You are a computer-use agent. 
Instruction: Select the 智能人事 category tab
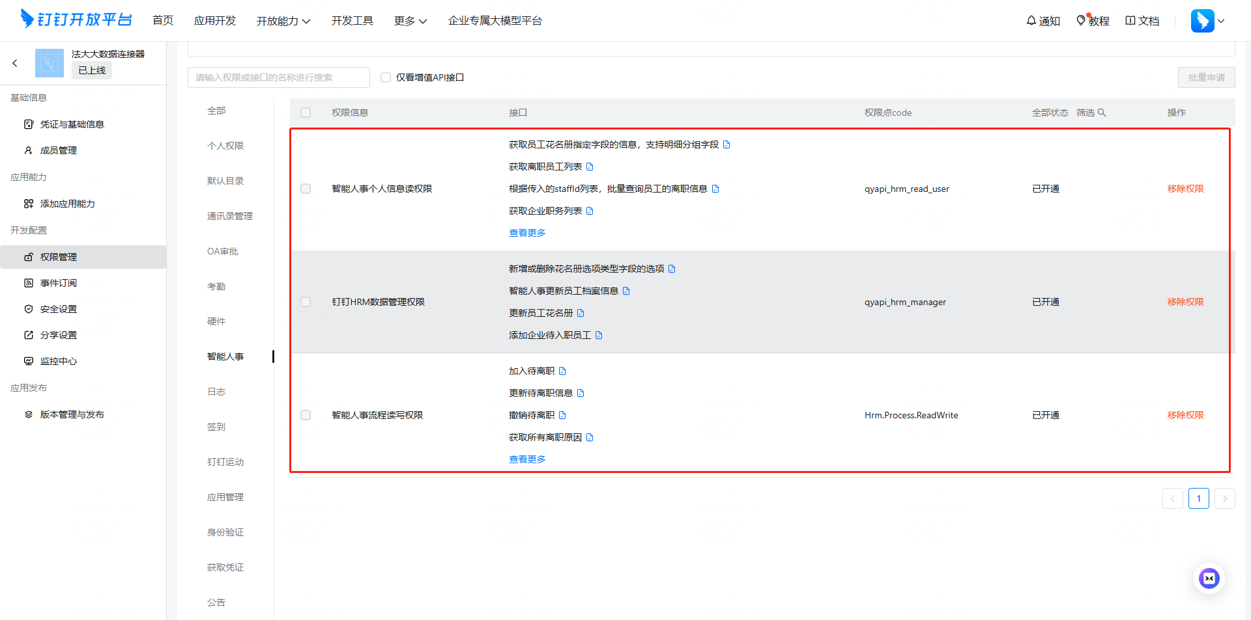tap(225, 357)
